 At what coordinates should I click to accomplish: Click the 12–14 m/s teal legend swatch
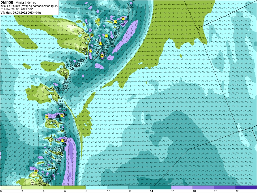[139, 187]
